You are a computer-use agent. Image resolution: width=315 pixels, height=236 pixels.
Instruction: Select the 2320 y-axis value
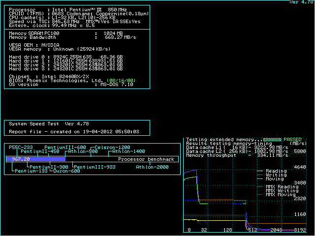click(300, 199)
